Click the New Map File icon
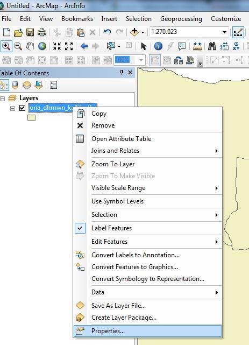The height and width of the screenshot is (345, 249). click(6, 32)
